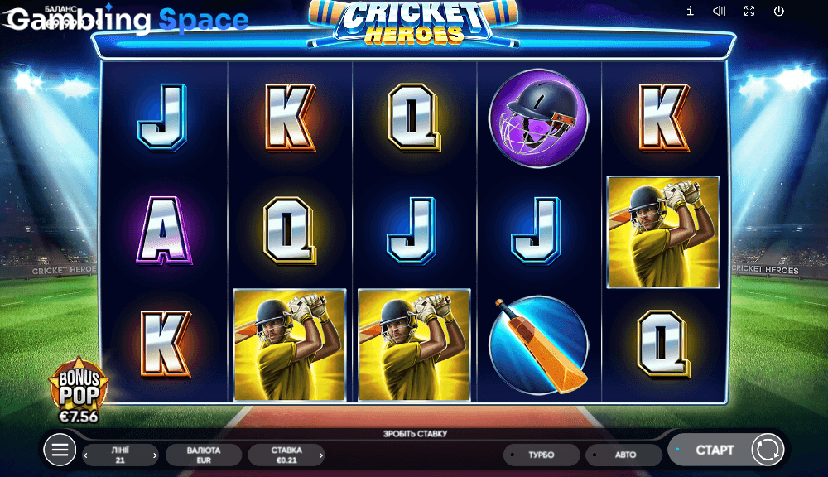Screen dimensions: 828x477
Task: Toggle Турбо mode
Action: click(542, 455)
